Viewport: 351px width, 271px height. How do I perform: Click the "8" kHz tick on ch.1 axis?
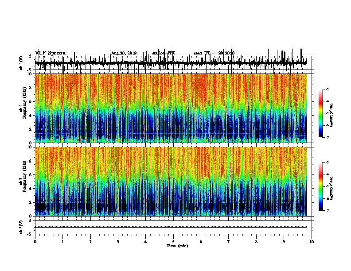coord(31,88)
